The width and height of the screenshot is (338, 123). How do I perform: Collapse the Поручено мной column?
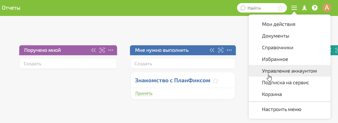93,50
